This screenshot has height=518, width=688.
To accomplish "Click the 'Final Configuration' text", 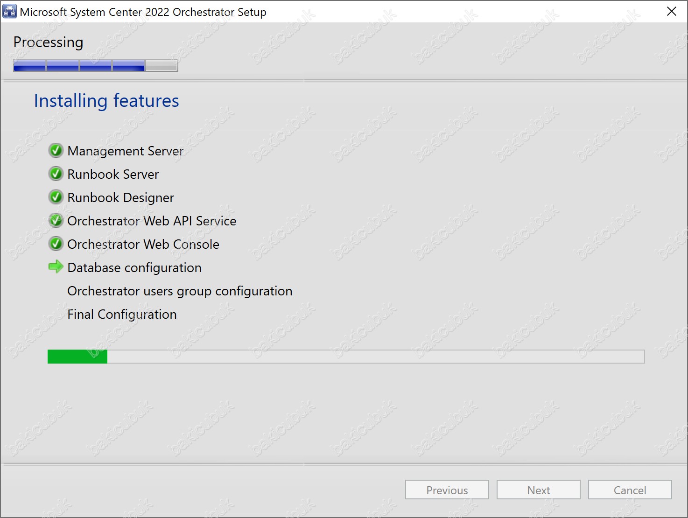I will pyautogui.click(x=122, y=315).
